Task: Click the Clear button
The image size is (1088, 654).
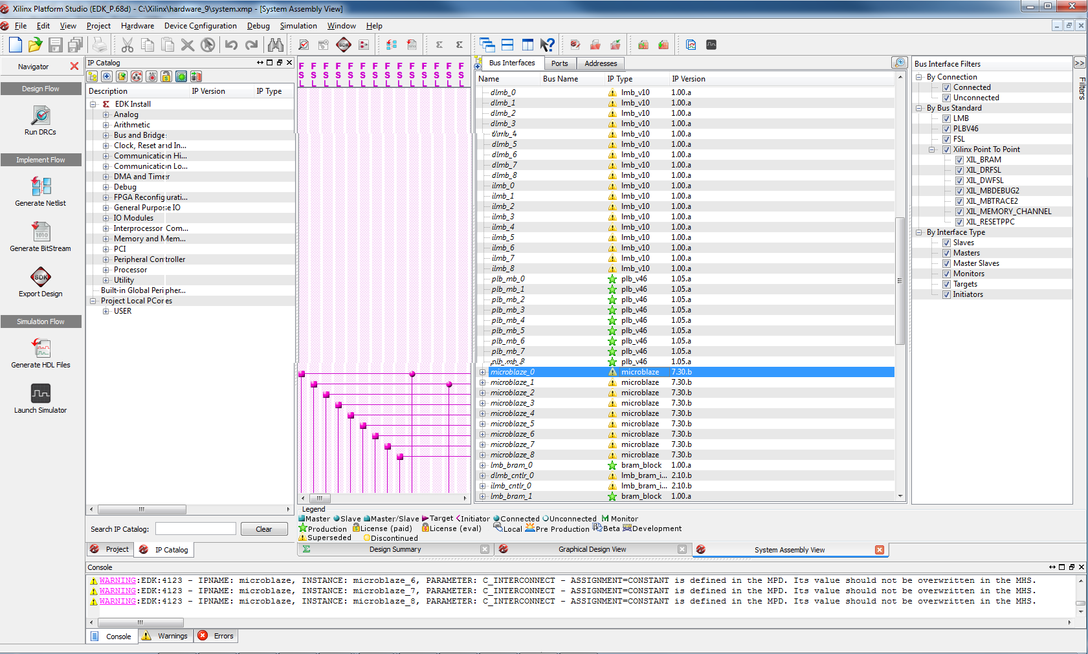Action: click(x=264, y=529)
